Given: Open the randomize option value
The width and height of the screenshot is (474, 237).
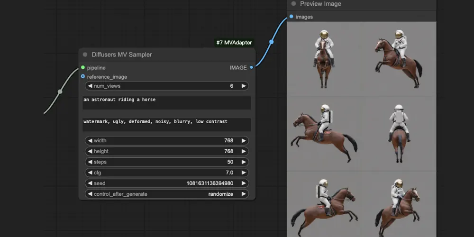Looking at the screenshot, I should tap(221, 194).
